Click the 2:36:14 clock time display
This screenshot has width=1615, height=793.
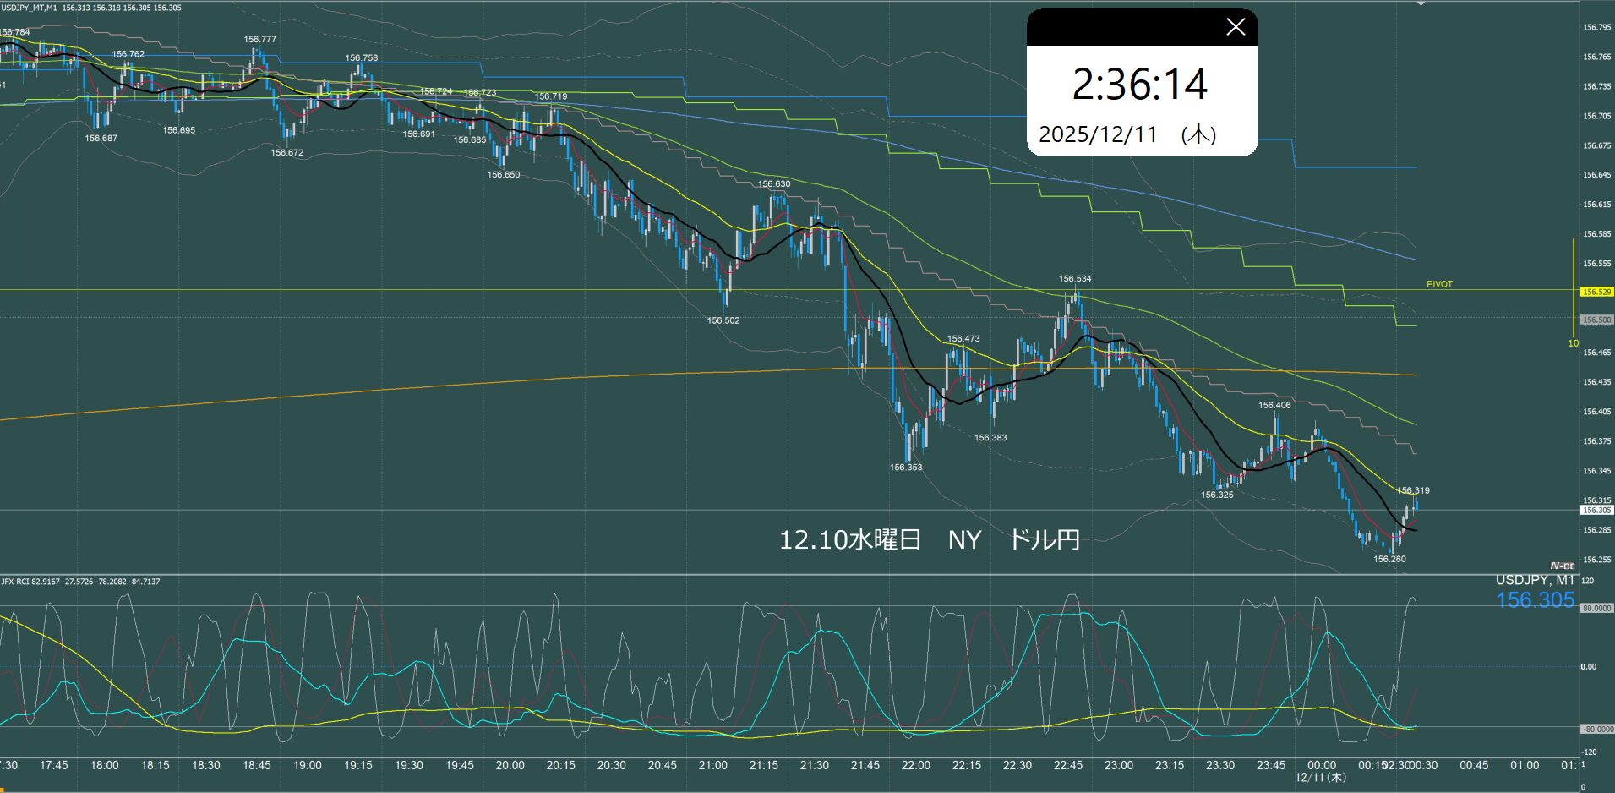pyautogui.click(x=1139, y=85)
